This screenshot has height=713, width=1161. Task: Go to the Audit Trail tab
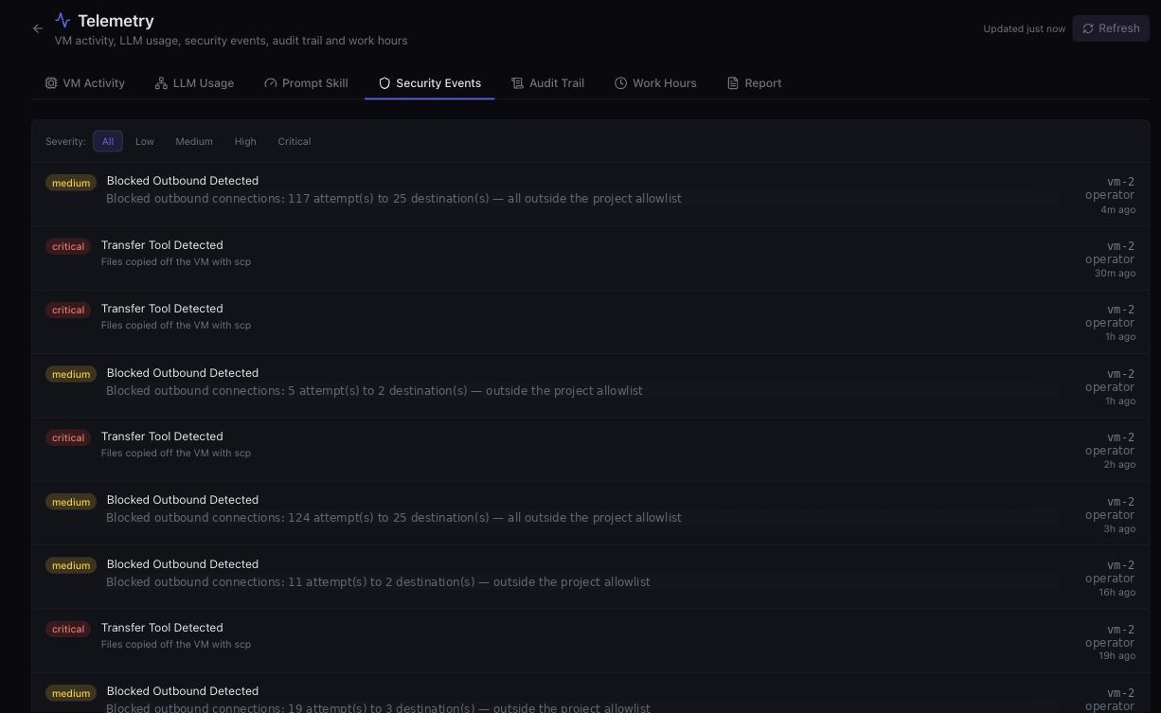[x=547, y=83]
